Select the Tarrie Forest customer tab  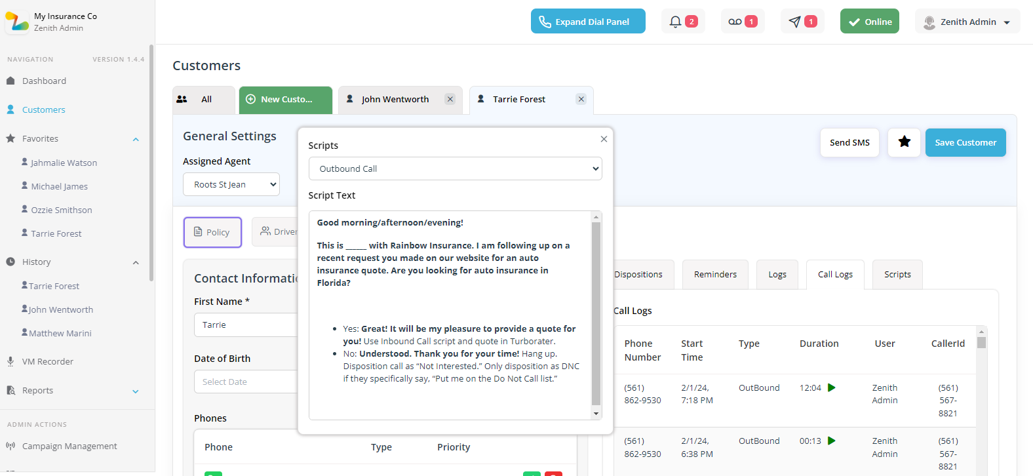(x=519, y=100)
